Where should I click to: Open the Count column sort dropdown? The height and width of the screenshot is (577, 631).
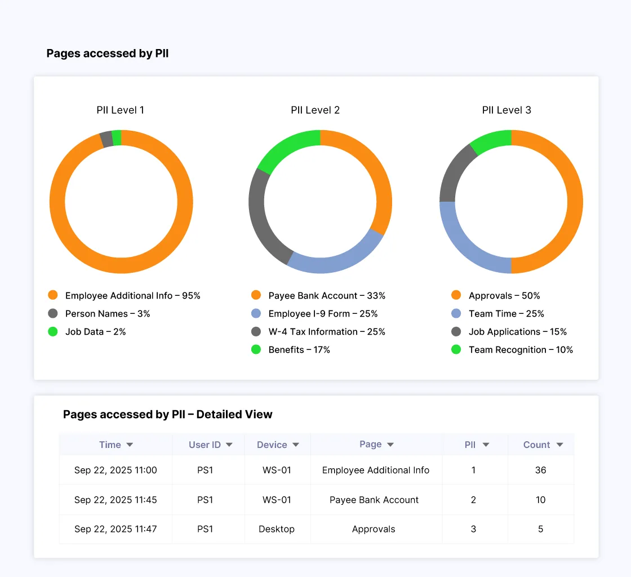point(559,444)
